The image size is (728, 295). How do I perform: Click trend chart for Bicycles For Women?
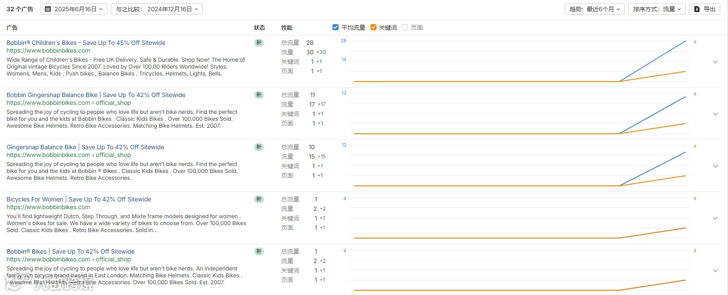(520, 218)
